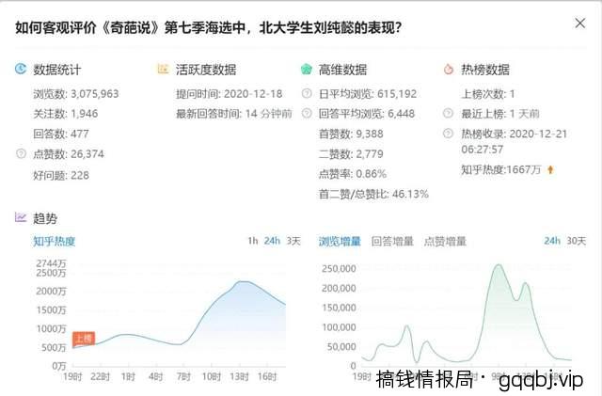602x396 pixels.
Task: Select the 浏览增量 tab
Action: [x=340, y=241]
